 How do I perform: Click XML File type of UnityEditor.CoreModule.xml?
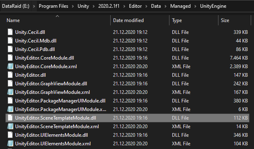pos(181,67)
